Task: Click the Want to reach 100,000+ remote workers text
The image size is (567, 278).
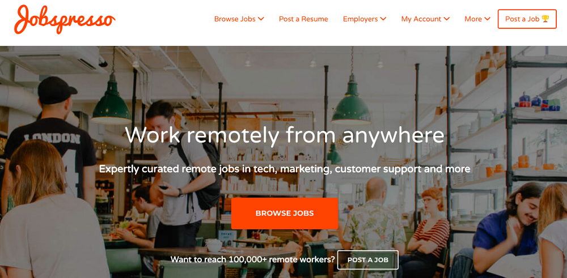Action: coord(253,259)
